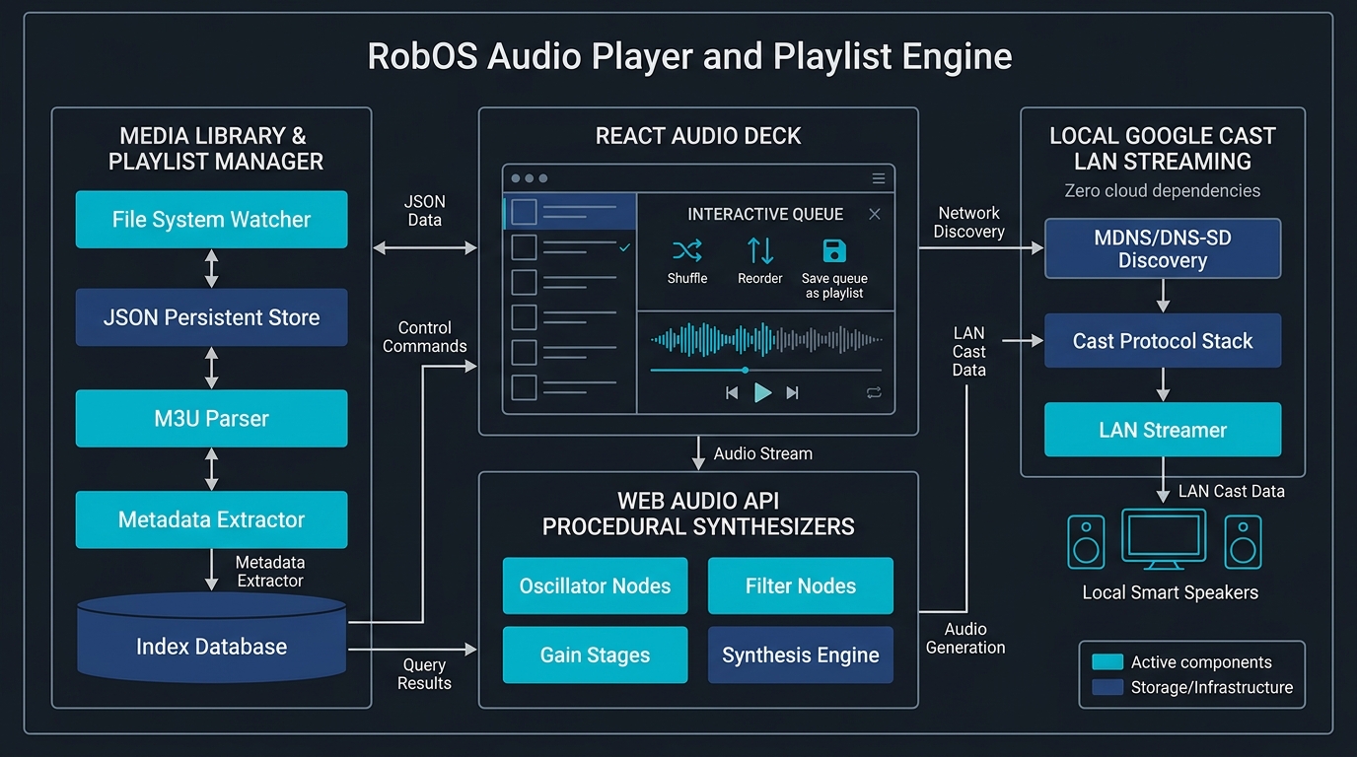Select the MDNS/DNS-SD Discovery box
Image resolution: width=1357 pixels, height=757 pixels.
(x=1163, y=248)
